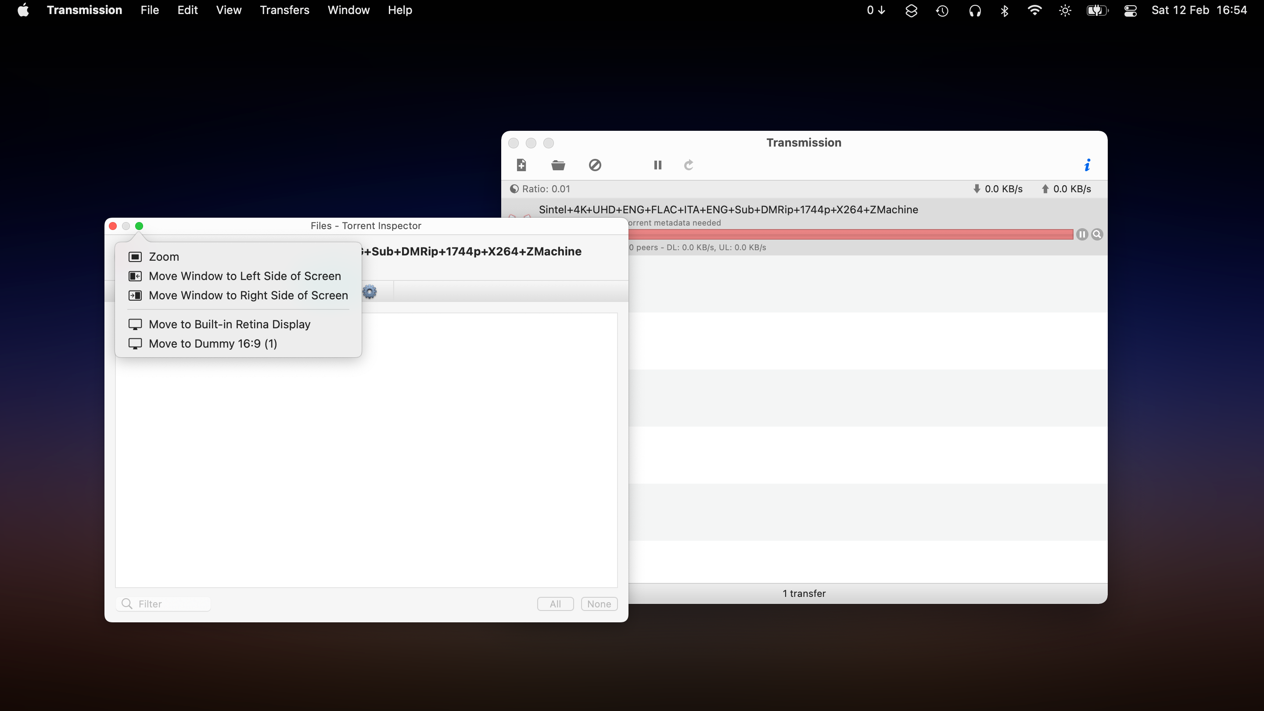Viewport: 1264px width, 711px height.
Task: Pause all transfers from the toolbar
Action: pyautogui.click(x=657, y=165)
